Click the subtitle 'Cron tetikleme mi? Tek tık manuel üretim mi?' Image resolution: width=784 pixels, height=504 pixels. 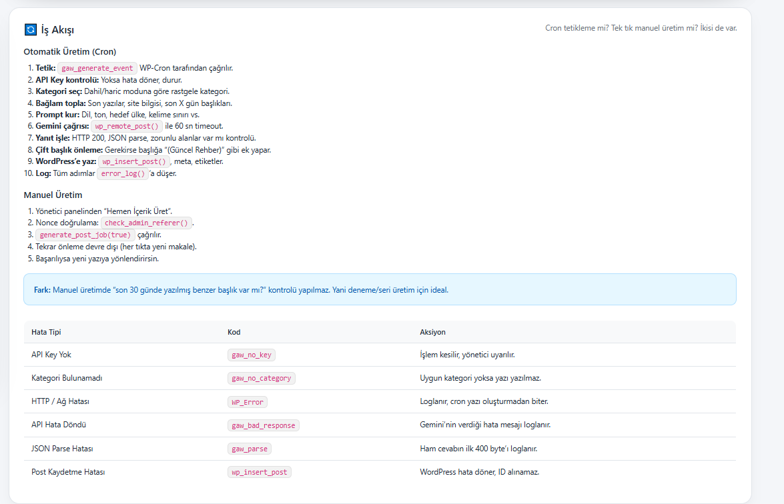click(x=621, y=28)
